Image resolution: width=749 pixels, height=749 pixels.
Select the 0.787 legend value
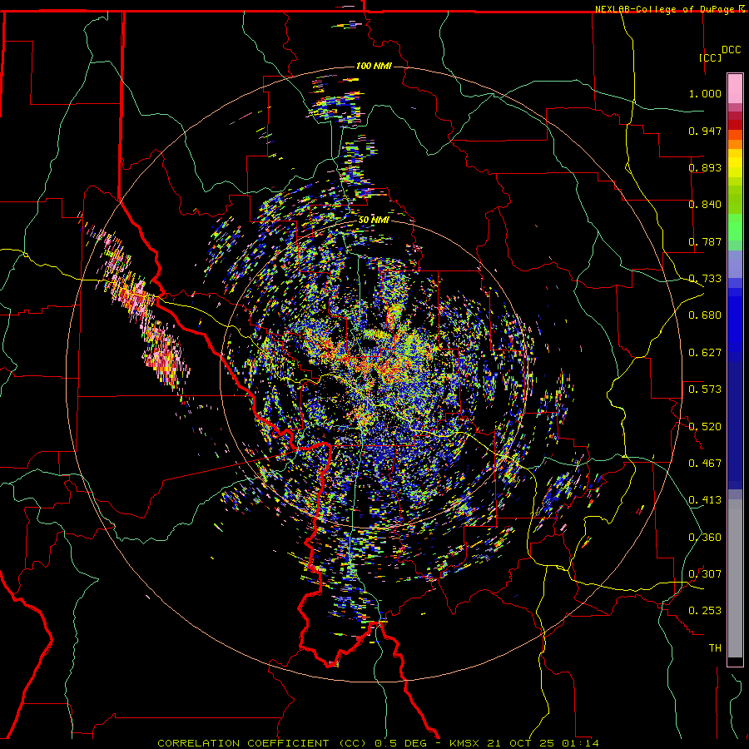[705, 241]
